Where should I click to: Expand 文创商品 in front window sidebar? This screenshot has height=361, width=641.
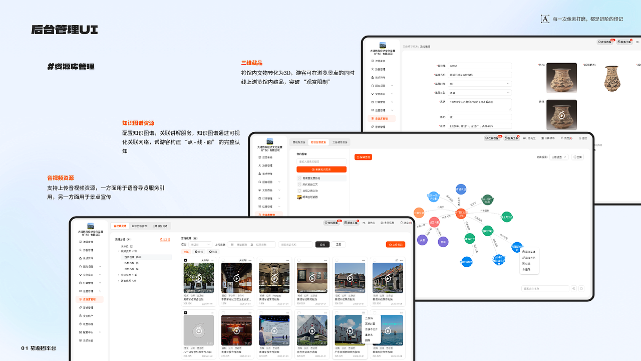point(100,275)
